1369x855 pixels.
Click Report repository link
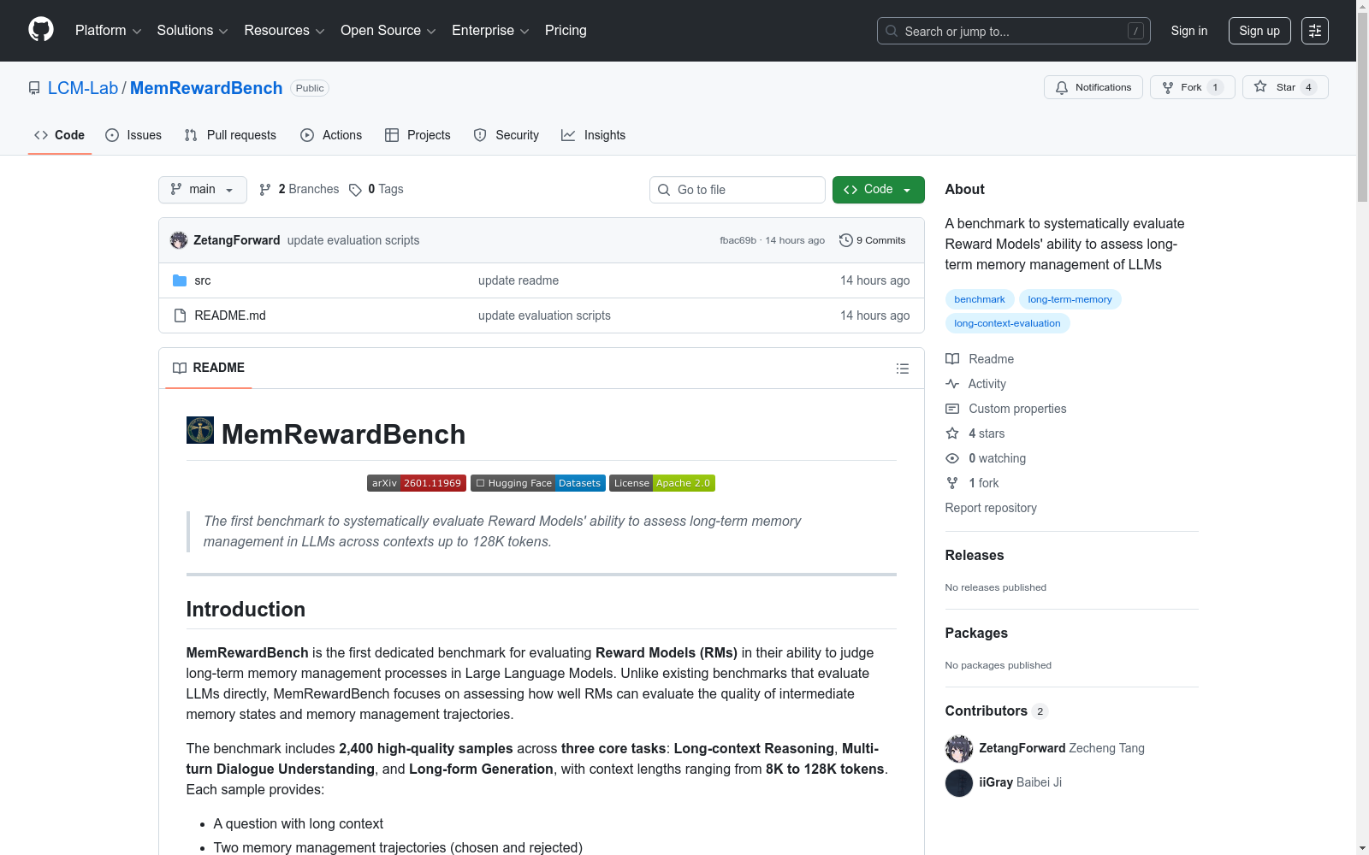click(991, 508)
